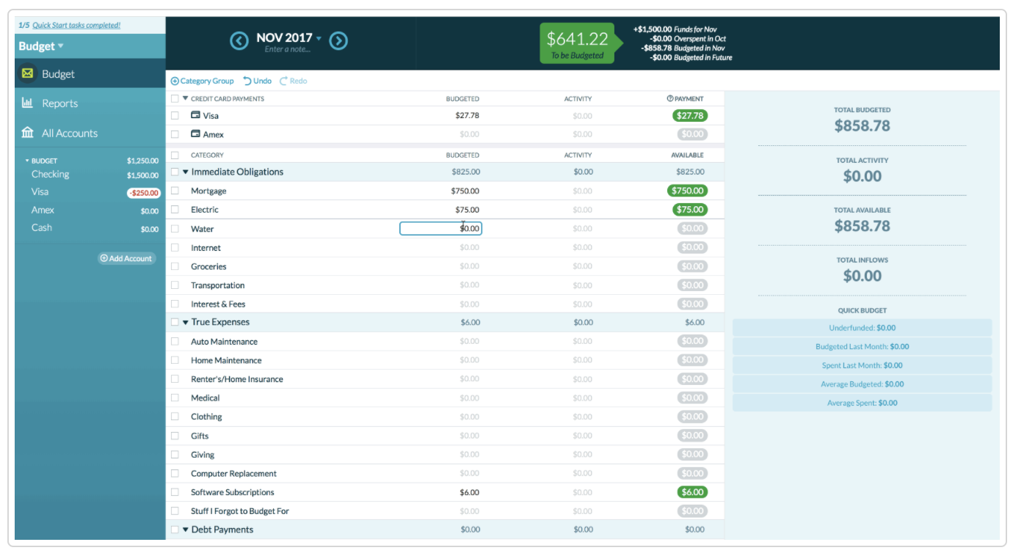The image size is (1013, 553).
Task: Collapse the Budget accounts section in sidebar
Action: [27, 161]
